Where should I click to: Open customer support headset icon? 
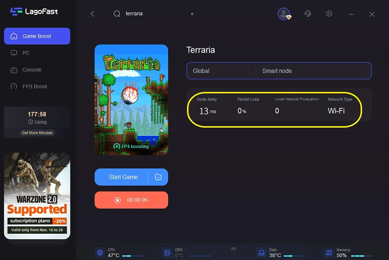(307, 13)
